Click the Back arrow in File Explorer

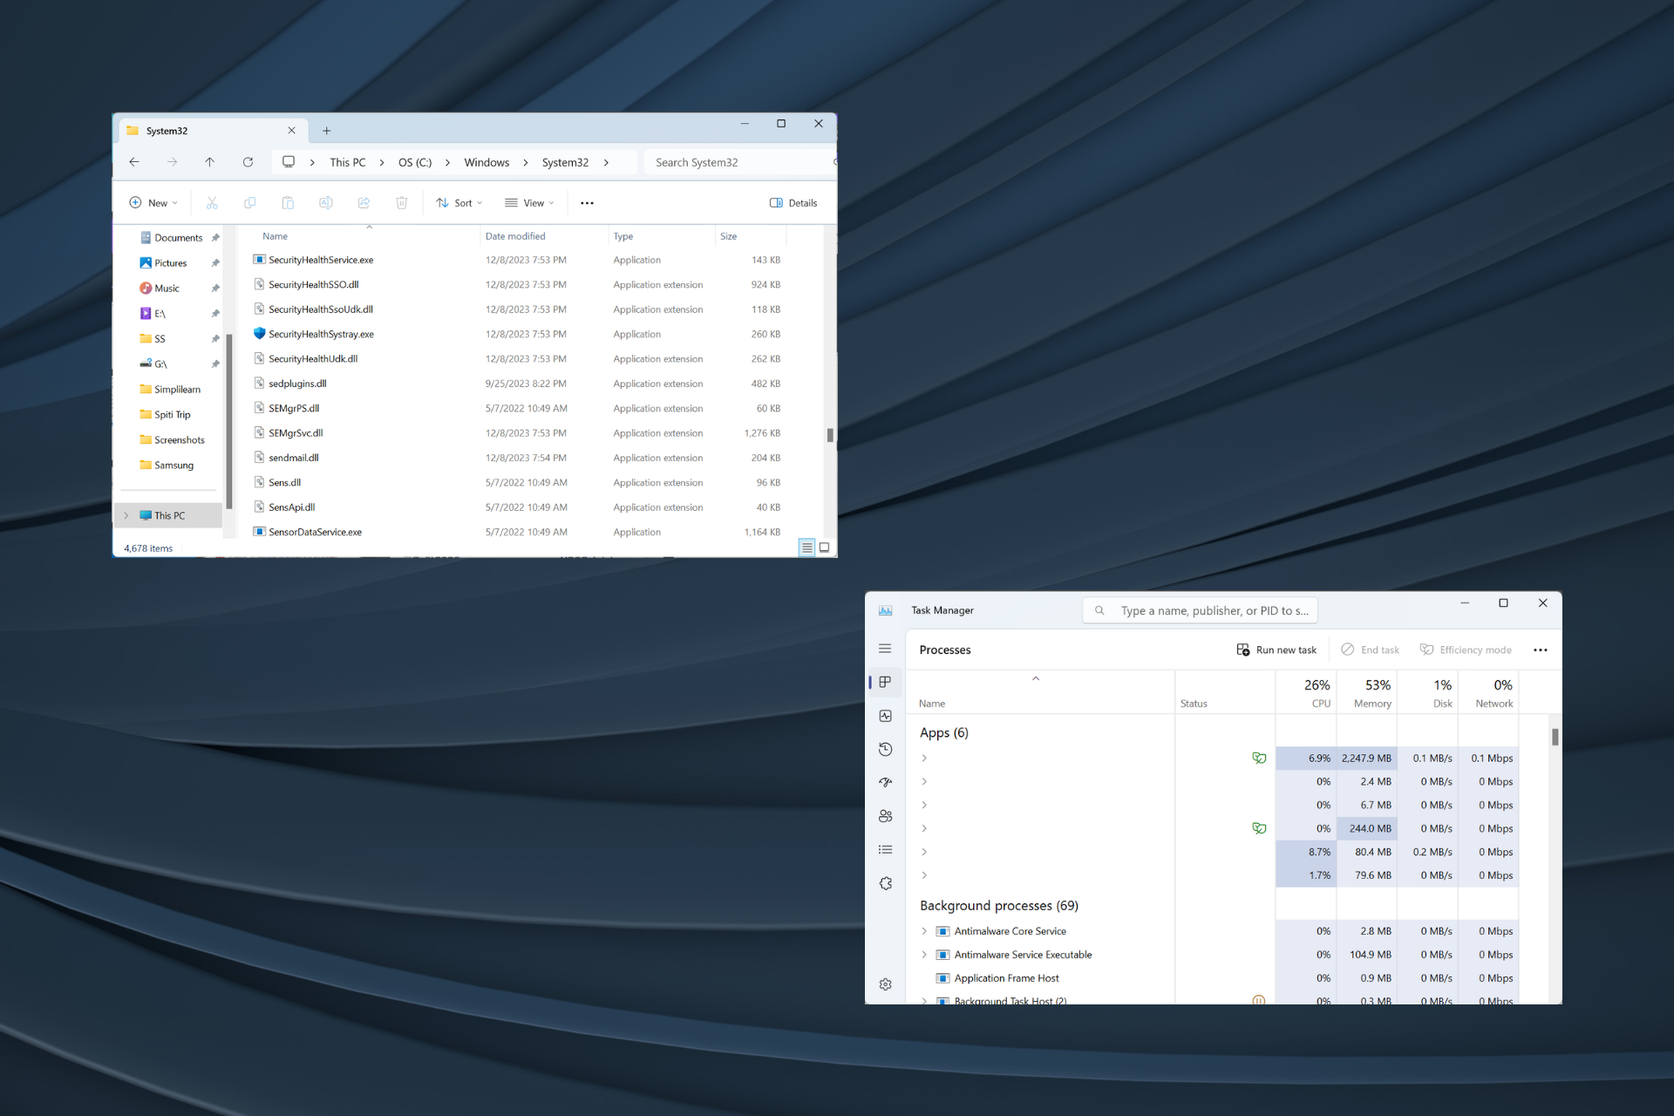pyautogui.click(x=134, y=162)
